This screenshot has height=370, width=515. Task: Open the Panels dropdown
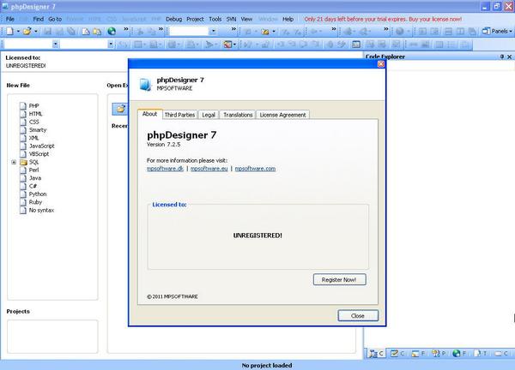497,31
